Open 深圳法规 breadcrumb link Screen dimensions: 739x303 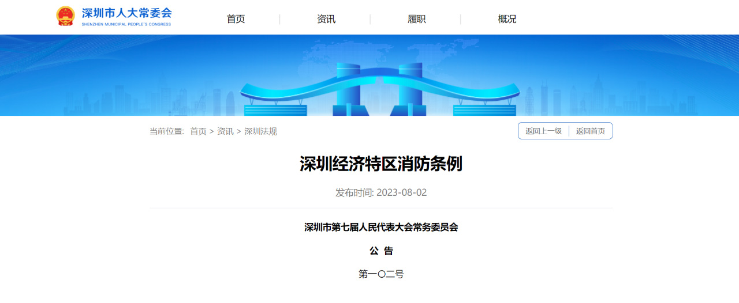point(260,131)
